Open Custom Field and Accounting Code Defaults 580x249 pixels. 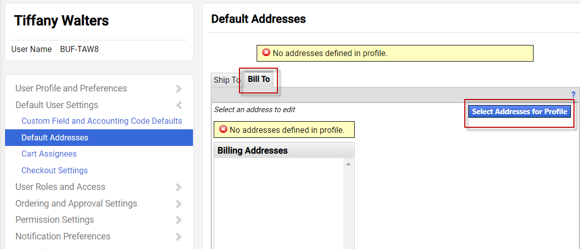[102, 121]
